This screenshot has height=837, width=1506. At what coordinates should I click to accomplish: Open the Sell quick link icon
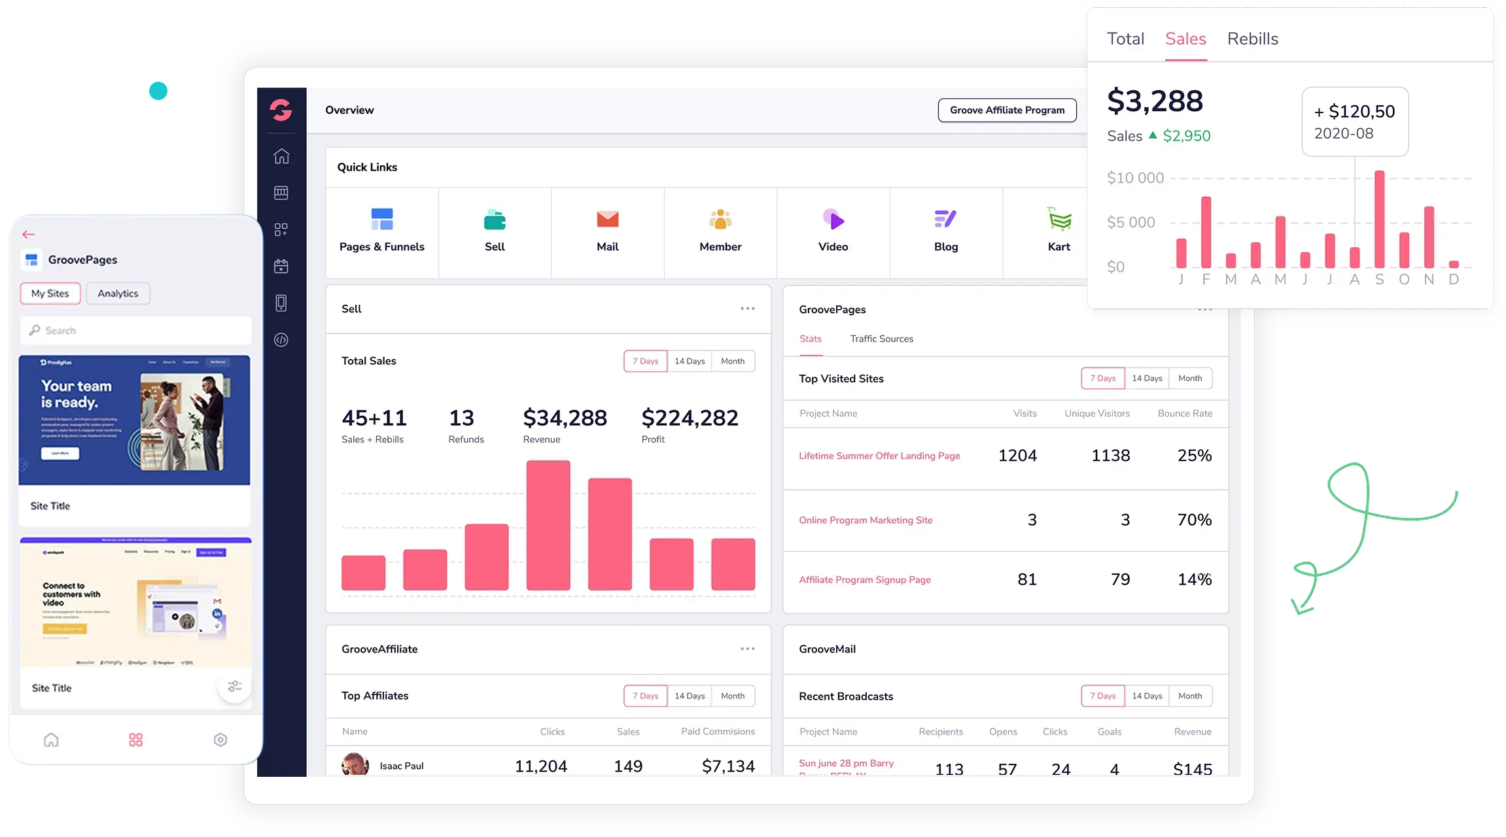point(495,220)
